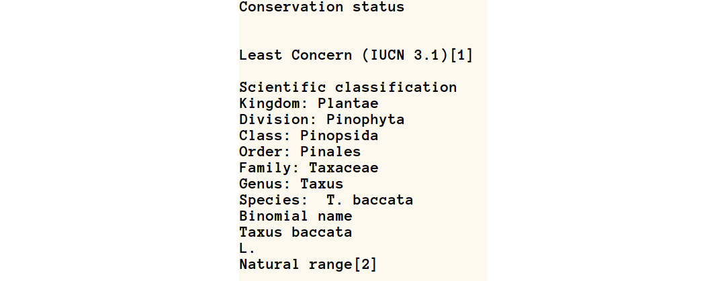
Task: Open the Plantae kingdom link
Action: point(348,104)
